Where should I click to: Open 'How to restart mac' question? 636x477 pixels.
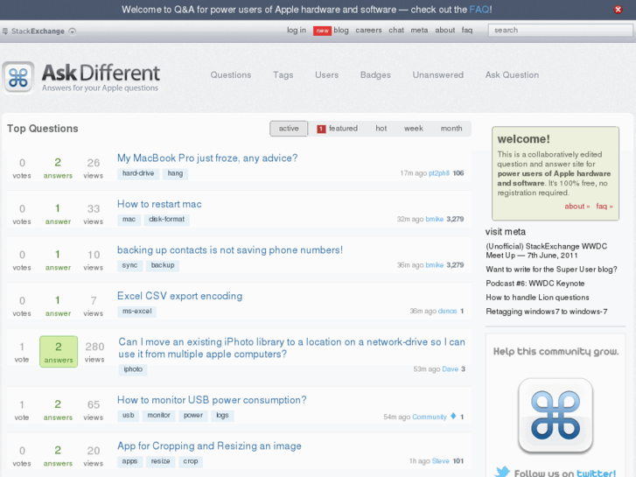click(159, 204)
